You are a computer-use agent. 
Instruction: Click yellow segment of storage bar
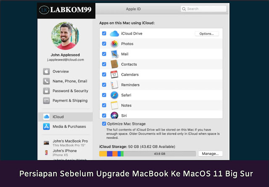pyautogui.click(x=103, y=154)
